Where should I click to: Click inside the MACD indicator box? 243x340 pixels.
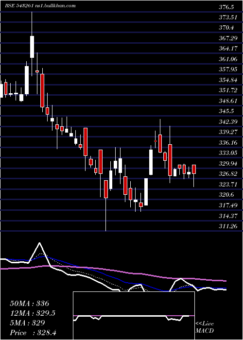click(134, 316)
